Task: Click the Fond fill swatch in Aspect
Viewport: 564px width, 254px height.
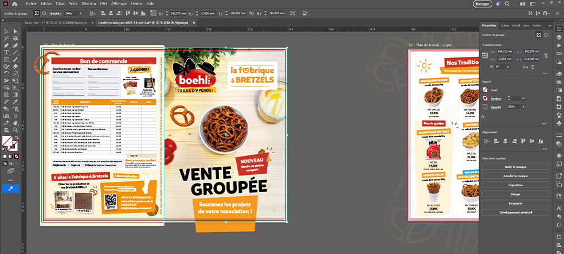Action: (x=485, y=90)
